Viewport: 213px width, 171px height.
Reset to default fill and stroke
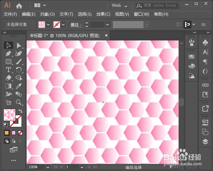[x=5, y=125]
